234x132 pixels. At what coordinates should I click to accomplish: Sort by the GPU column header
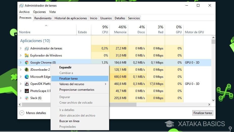pyautogui.click(x=179, y=32)
